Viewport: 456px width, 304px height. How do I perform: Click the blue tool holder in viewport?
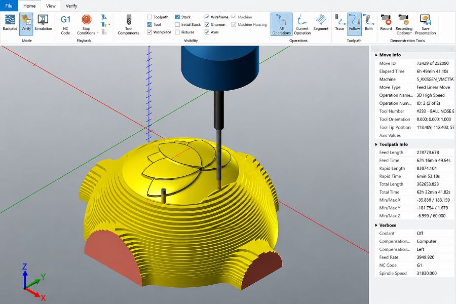[220, 68]
